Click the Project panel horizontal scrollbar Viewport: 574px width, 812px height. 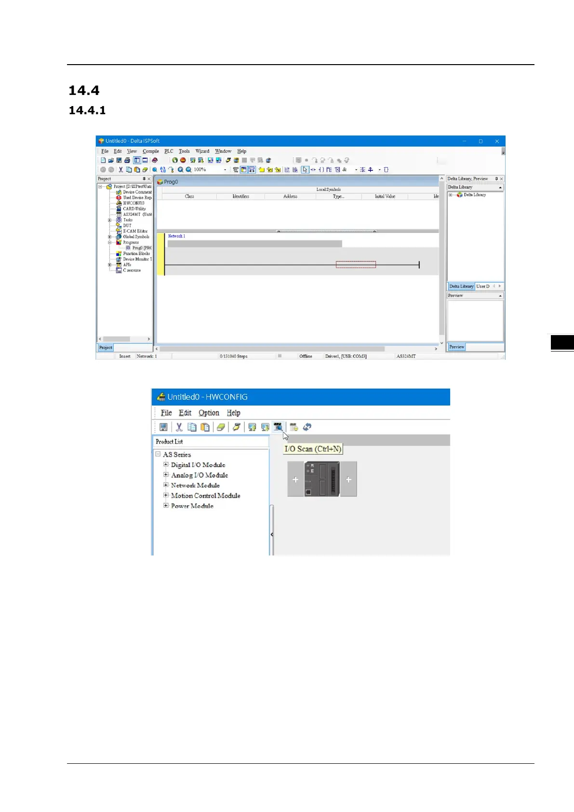125,339
